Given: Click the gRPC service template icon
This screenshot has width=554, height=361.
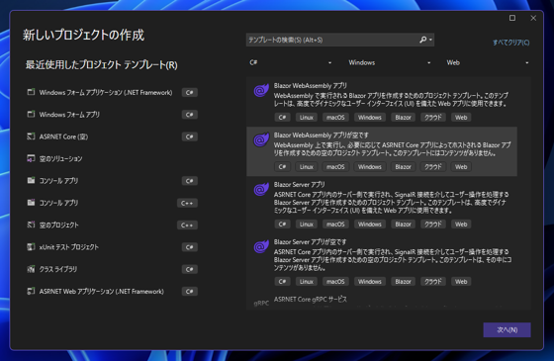Looking at the screenshot, I should click(261, 303).
